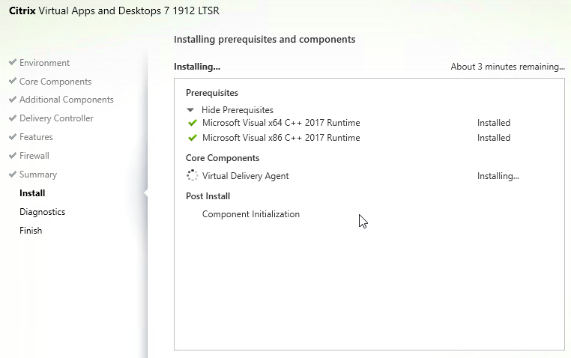Viewport: 571px width, 358px height.
Task: Click the checkmark next to Core Components step
Action: [13, 82]
